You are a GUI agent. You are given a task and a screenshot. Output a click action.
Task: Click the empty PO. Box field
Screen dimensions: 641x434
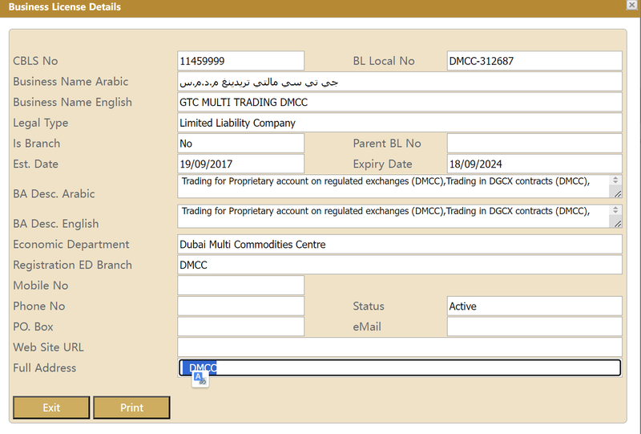(x=241, y=327)
